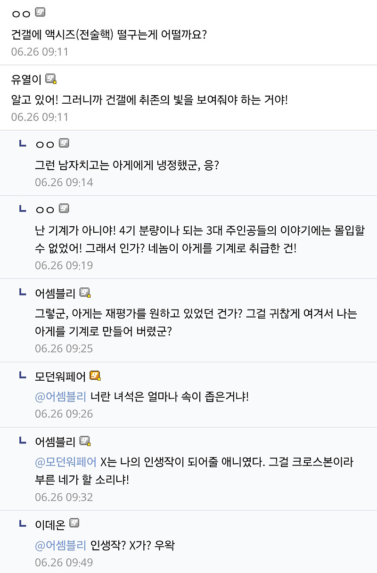377x573 pixels.
Task: Click the reply indent mark before 모던워페어
Action: [22, 377]
